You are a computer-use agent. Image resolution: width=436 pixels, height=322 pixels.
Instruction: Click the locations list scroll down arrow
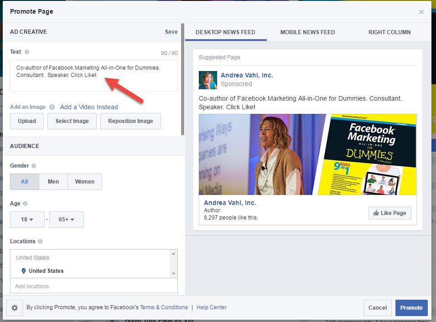[173, 274]
